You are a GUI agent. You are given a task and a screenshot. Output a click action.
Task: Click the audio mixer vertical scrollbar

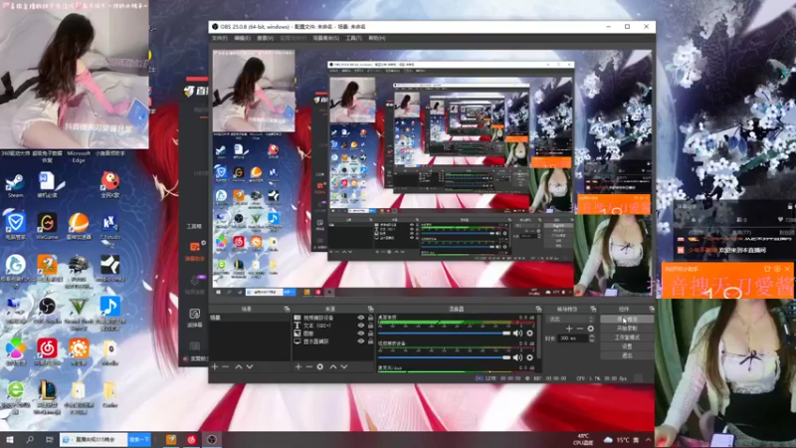pos(537,337)
